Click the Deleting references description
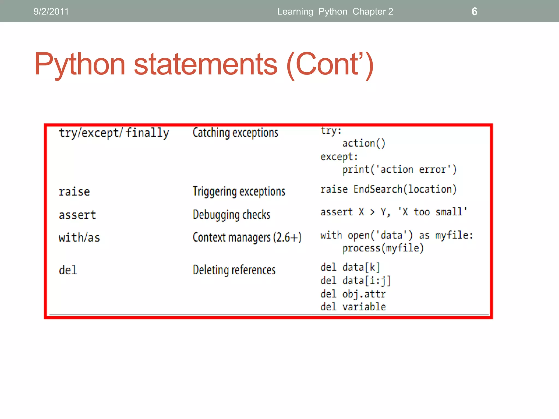 [x=234, y=270]
